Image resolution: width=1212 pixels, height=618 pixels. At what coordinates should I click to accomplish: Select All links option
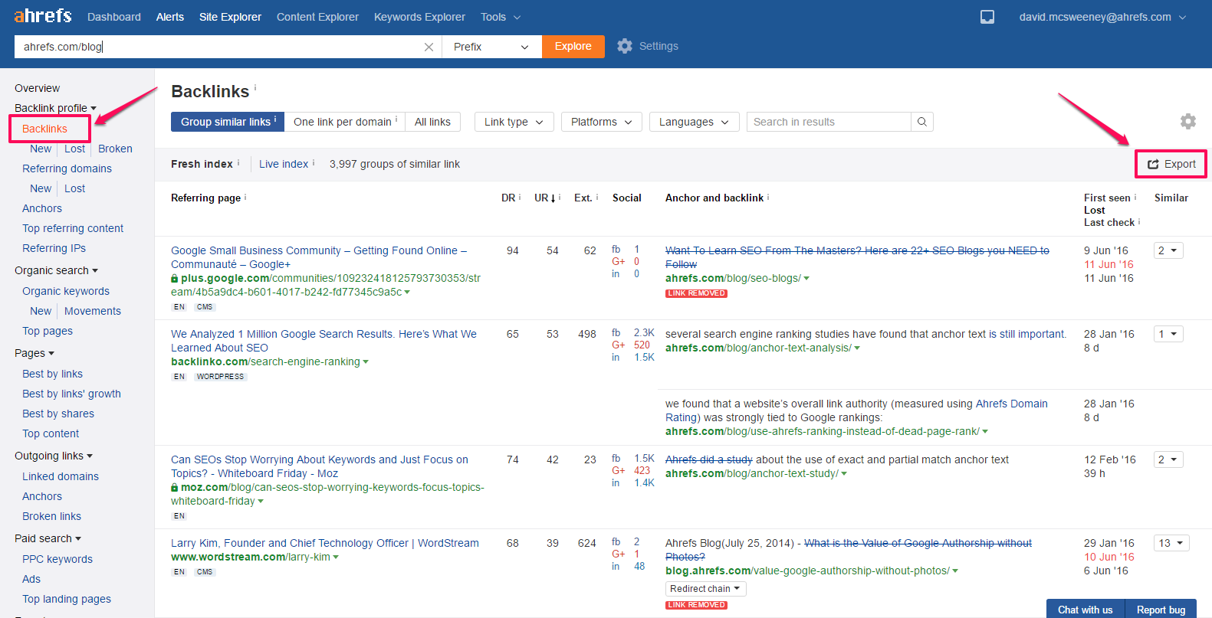point(432,122)
